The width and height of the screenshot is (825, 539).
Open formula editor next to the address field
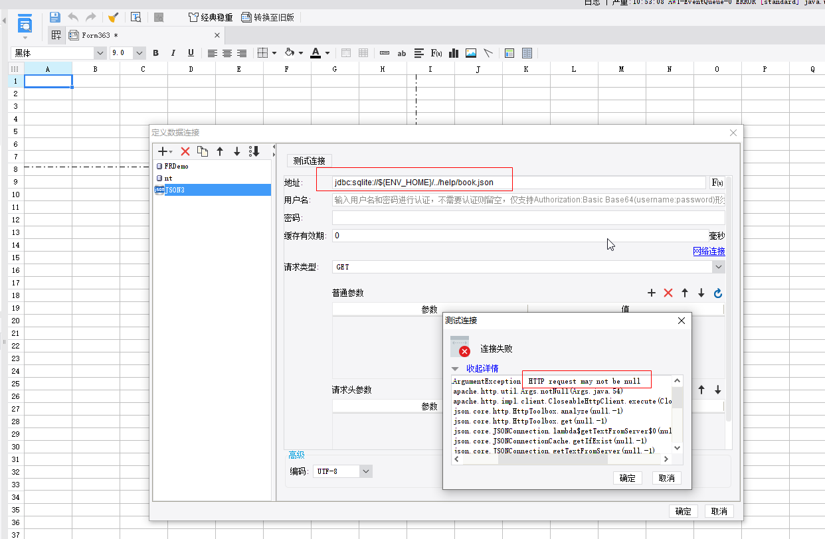coord(717,183)
